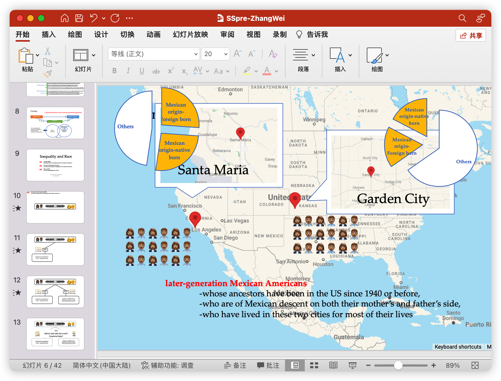The height and width of the screenshot is (381, 501).
Task: Toggle Subscript formatting
Action: 185,71
